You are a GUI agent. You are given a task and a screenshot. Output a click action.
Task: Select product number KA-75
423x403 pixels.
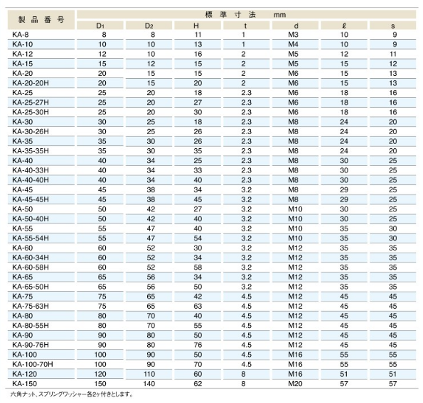click(22, 297)
